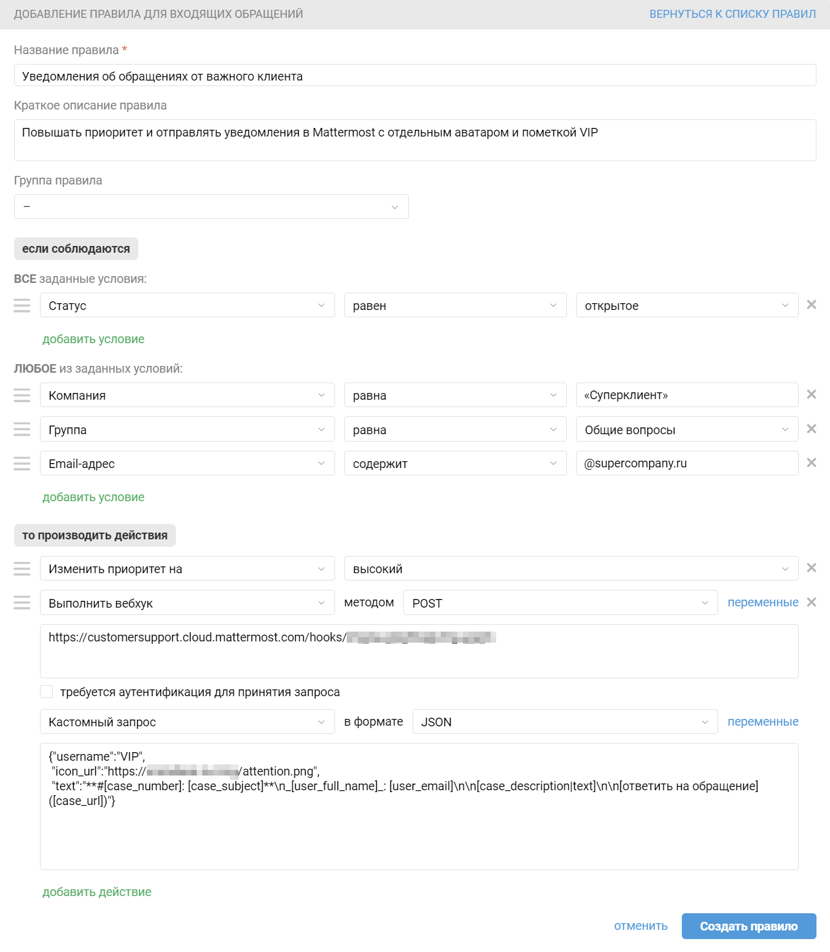Click into the Название правила field
Screen dimensions: 830x952
(x=415, y=76)
